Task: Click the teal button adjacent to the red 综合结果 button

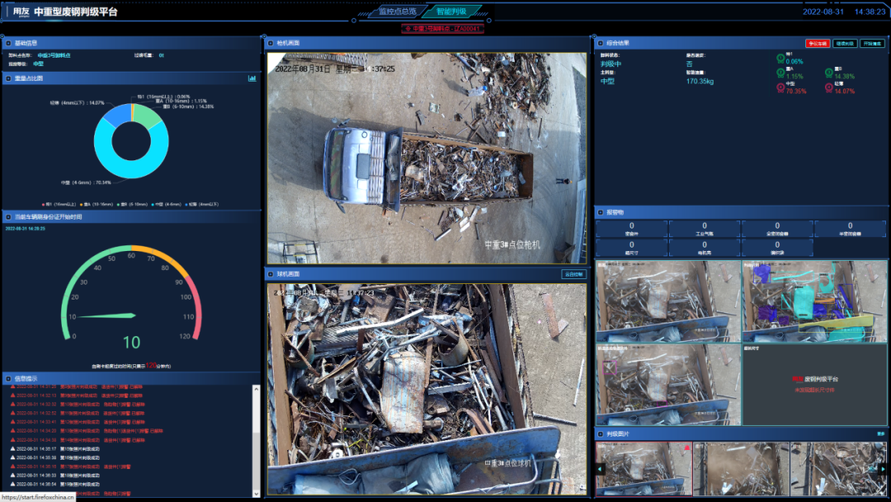Action: (x=845, y=44)
